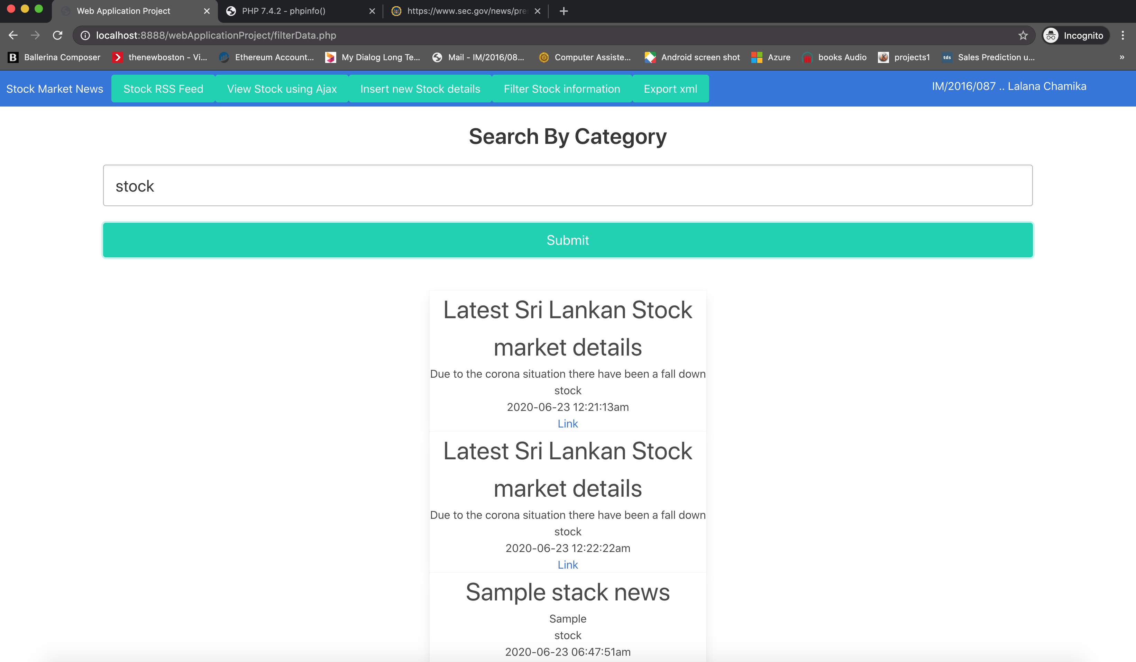Close the Web Application Project tab

[x=207, y=11]
